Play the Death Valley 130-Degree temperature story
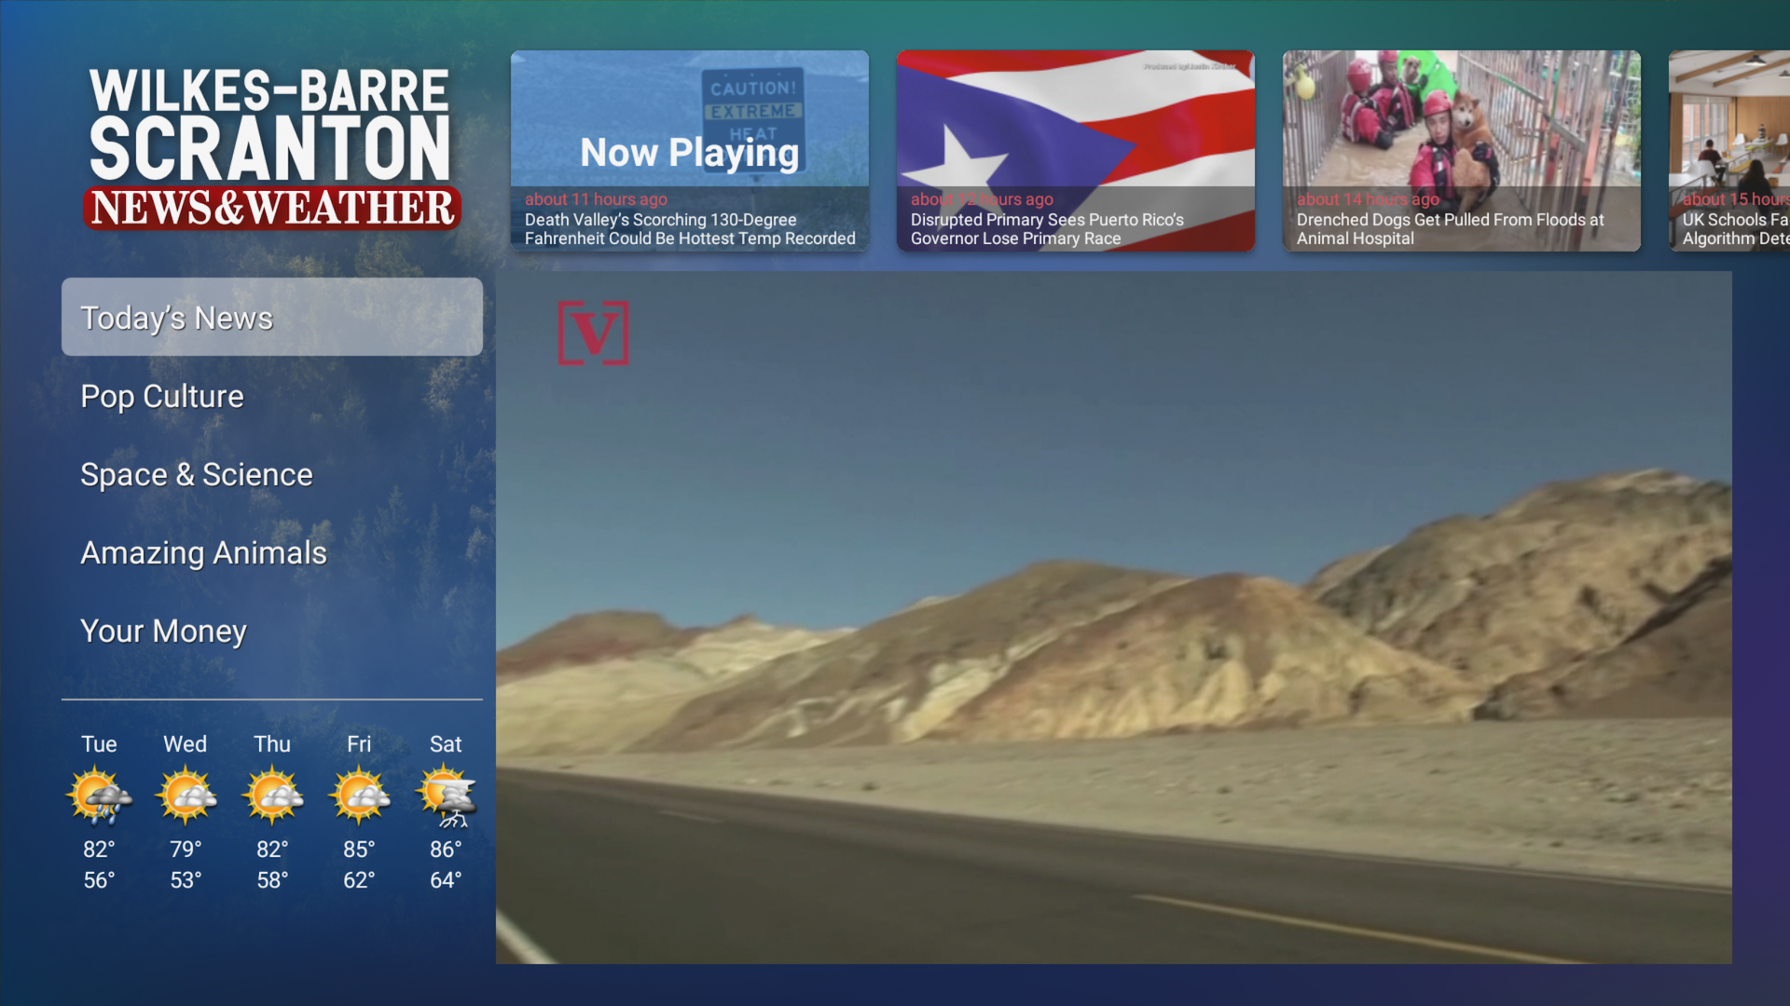The width and height of the screenshot is (1790, 1006). pos(690,228)
